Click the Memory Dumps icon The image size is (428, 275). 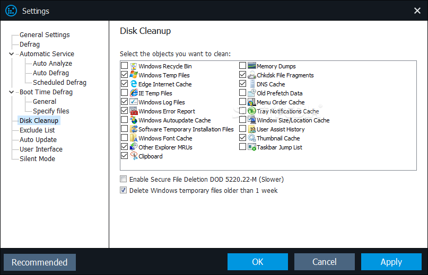[252, 66]
